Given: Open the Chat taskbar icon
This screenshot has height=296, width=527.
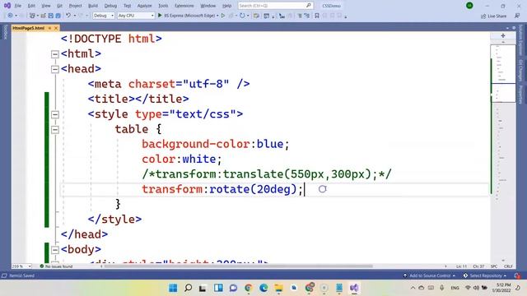Looking at the screenshot, I should 233,288.
